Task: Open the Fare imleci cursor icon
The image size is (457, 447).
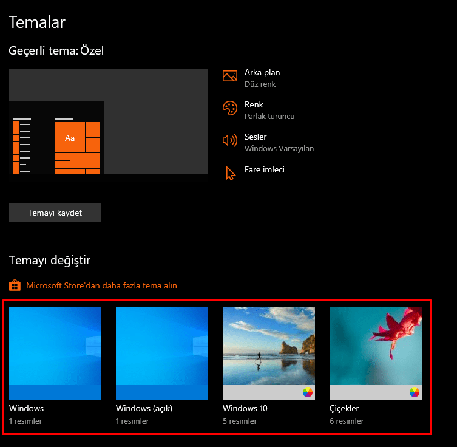Action: tap(231, 173)
